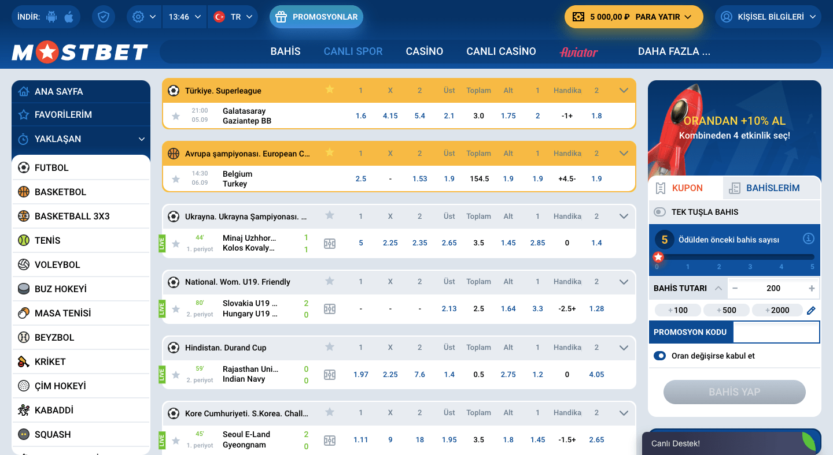Click the MOSTBET logo
This screenshot has height=455, width=833.
coord(80,53)
